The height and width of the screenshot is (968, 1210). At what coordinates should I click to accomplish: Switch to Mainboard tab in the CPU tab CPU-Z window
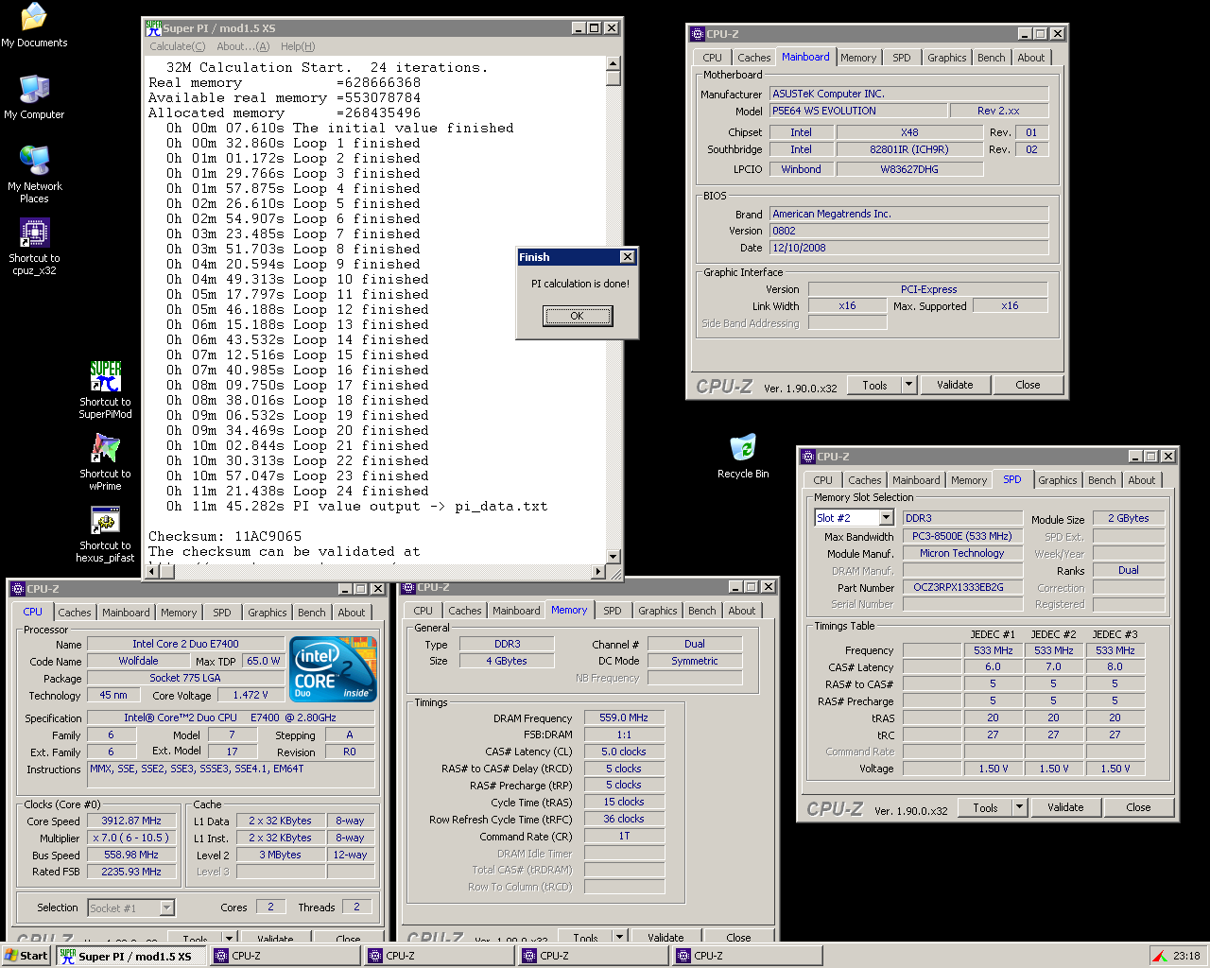pyautogui.click(x=126, y=613)
